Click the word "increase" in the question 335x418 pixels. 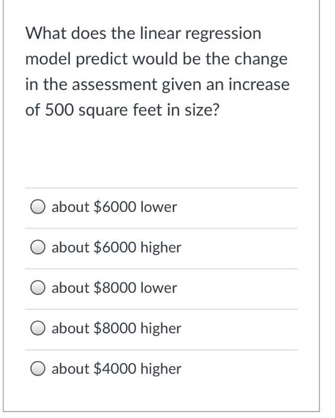(x=259, y=85)
